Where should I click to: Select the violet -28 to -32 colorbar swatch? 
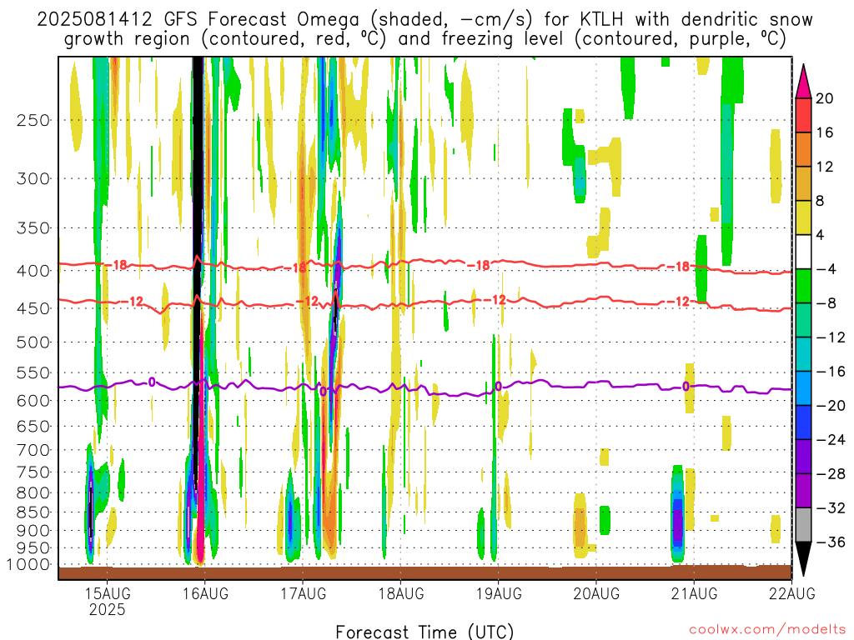click(803, 491)
